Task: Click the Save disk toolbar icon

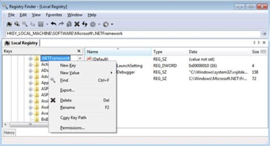Action: pyautogui.click(x=41, y=24)
